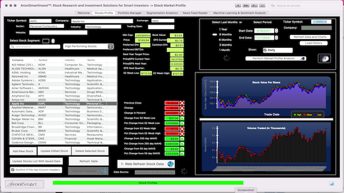This screenshot has height=193, width=344.
Task: Click divider bar between the two charts
Action: [x=266, y=119]
